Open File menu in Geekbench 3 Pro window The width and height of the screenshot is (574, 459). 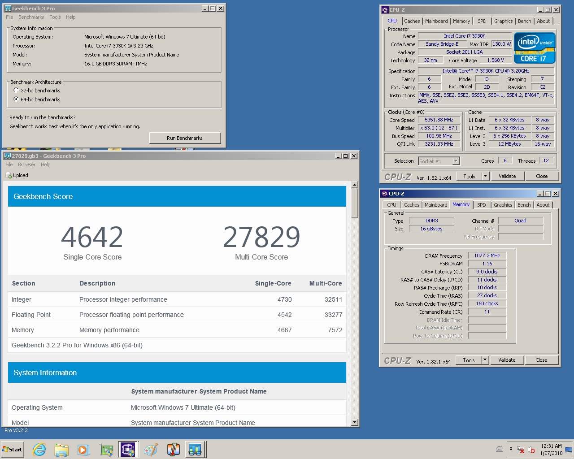tap(9, 17)
